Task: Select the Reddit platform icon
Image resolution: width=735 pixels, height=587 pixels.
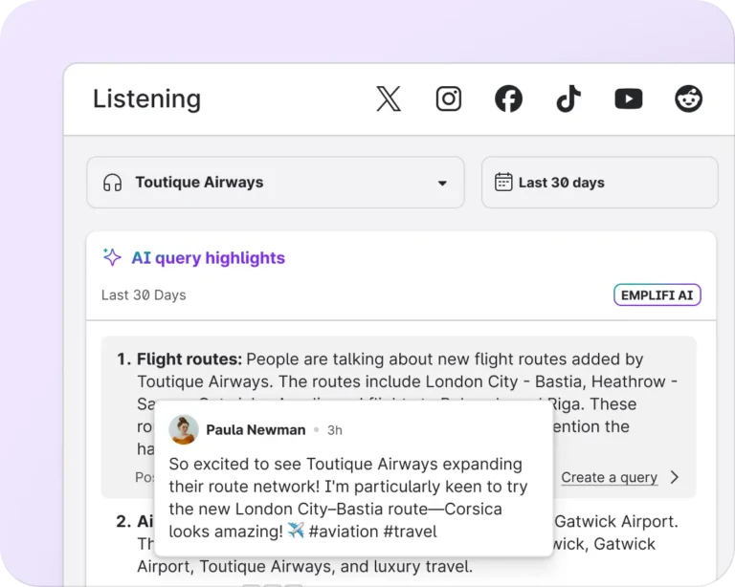Action: [x=689, y=98]
